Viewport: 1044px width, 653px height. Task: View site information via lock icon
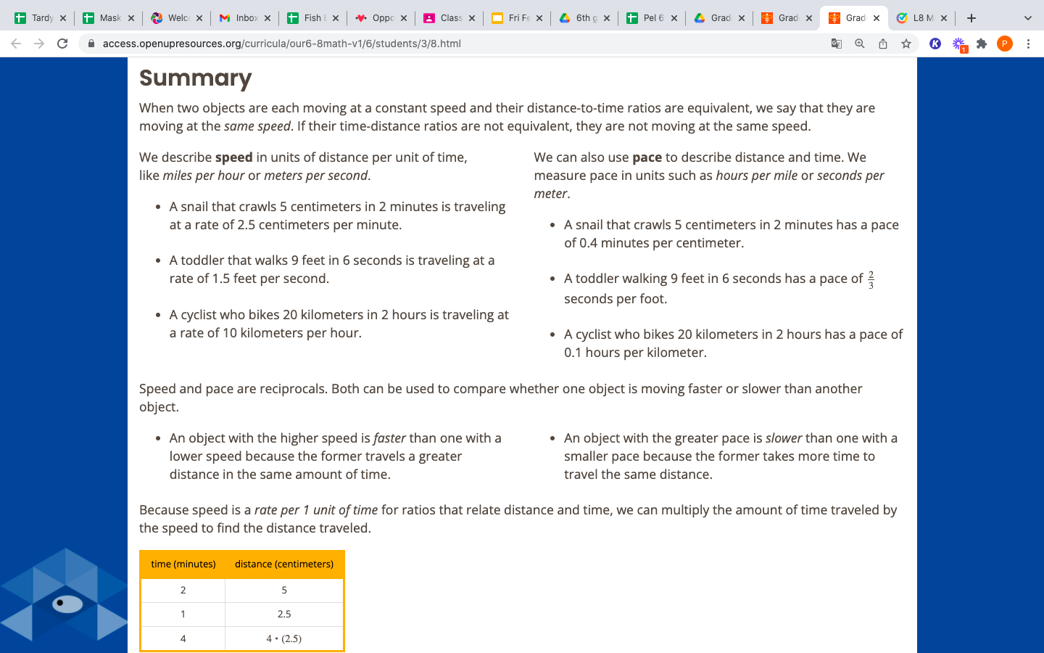coord(91,44)
